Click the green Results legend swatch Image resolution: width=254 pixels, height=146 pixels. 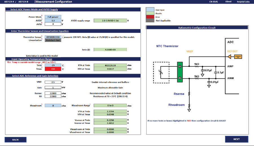pos(150,13)
